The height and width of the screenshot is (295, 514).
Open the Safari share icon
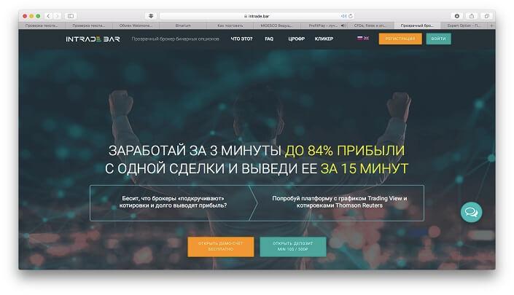472,16
